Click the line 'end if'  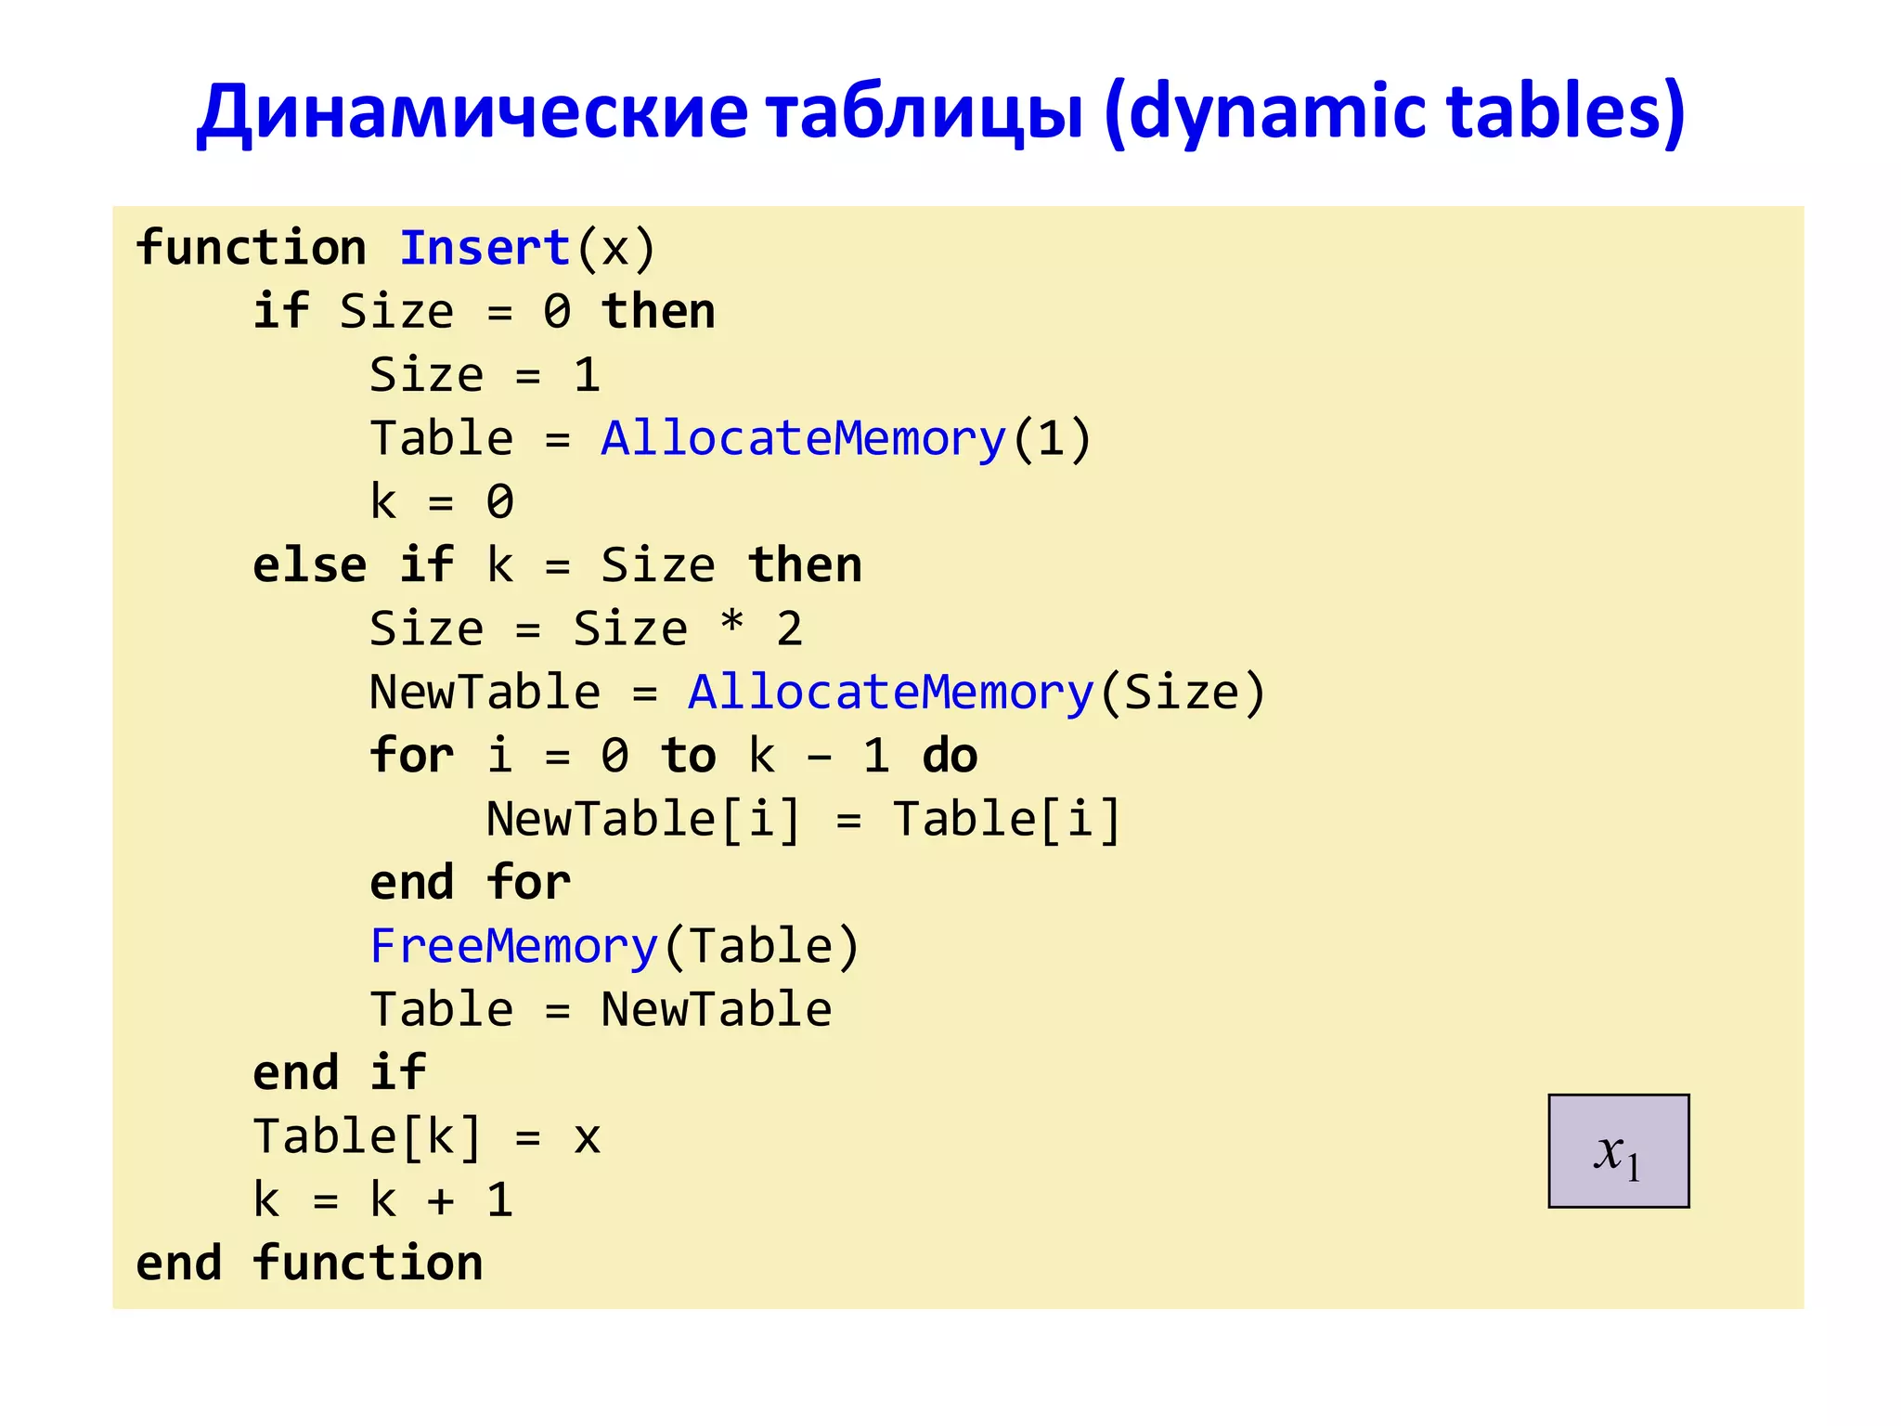click(x=339, y=1073)
